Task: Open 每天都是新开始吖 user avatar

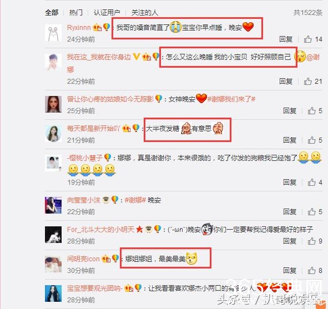Action: click(53, 134)
